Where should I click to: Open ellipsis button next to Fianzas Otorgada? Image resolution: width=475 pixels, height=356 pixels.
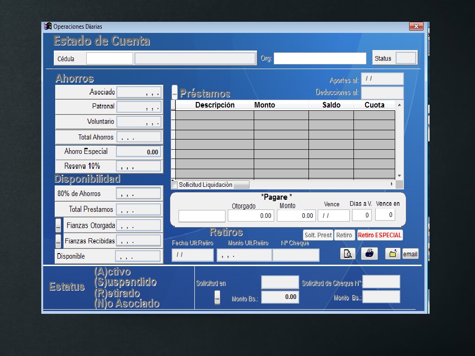(58, 226)
